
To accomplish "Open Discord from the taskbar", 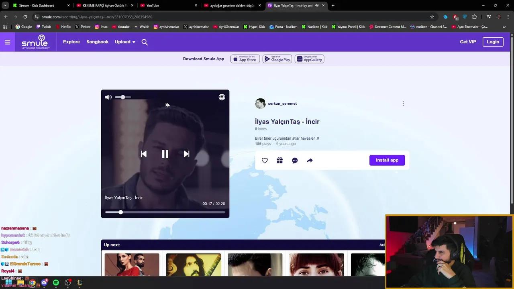I will [44, 283].
